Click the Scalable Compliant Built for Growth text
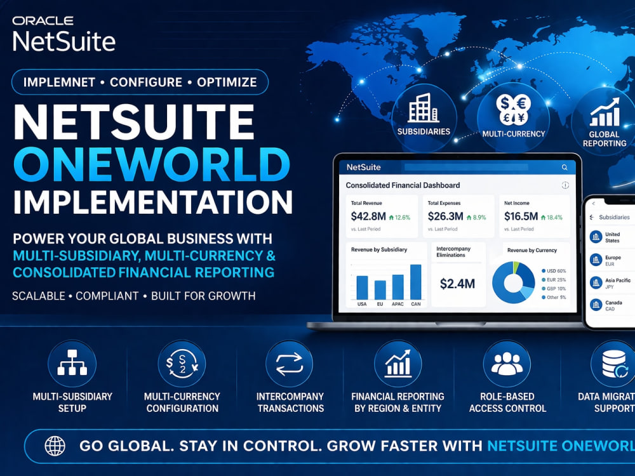635x476 pixels. click(x=133, y=296)
